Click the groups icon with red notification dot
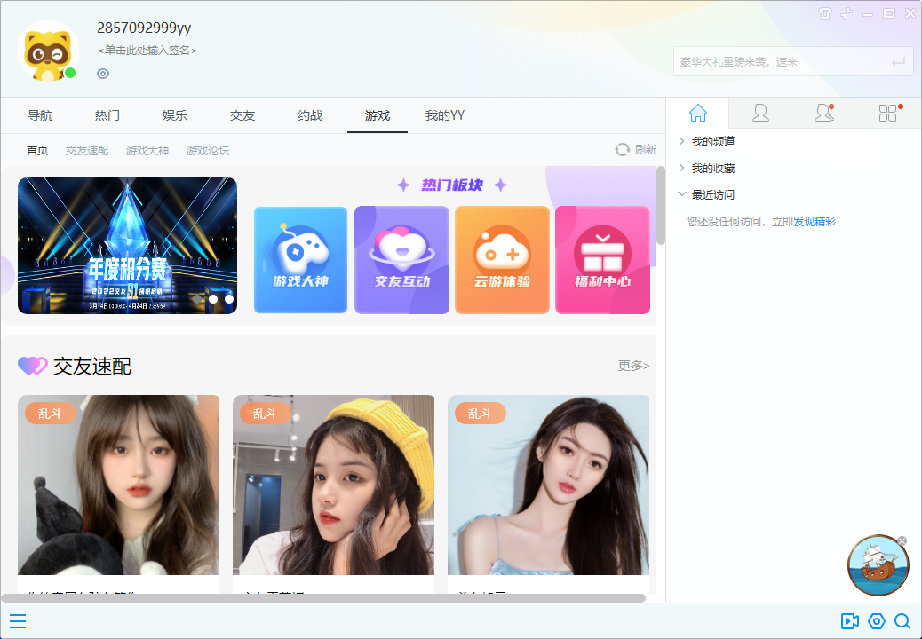Viewport: 922px width, 639px height. tap(822, 112)
